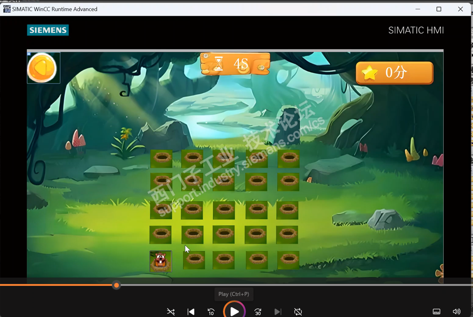Click the last hole in the second row
The width and height of the screenshot is (473, 317).
pyautogui.click(x=288, y=182)
